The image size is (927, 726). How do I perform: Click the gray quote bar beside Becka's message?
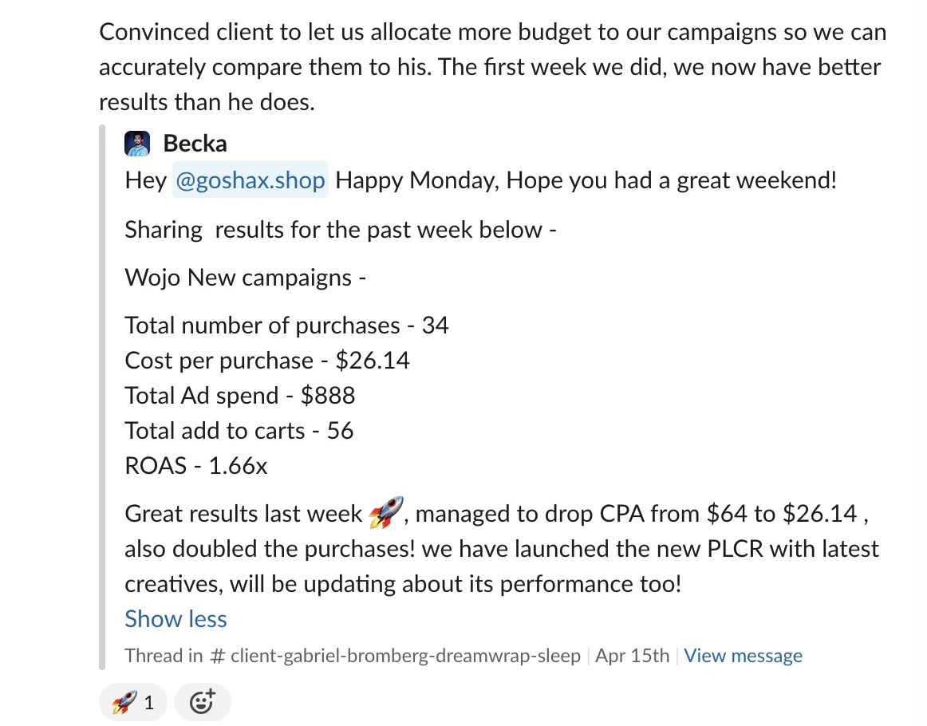101,397
